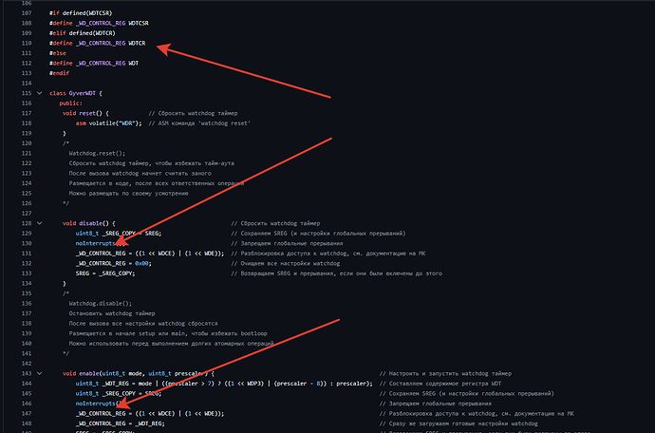
Task: Click '_WD_CONTROL_REG = _WDT_REG;' statement
Action: [x=121, y=424]
